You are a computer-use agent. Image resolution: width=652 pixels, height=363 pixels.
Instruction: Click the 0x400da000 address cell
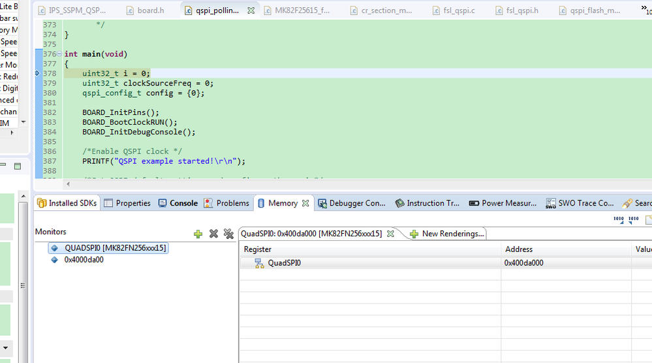pos(523,263)
